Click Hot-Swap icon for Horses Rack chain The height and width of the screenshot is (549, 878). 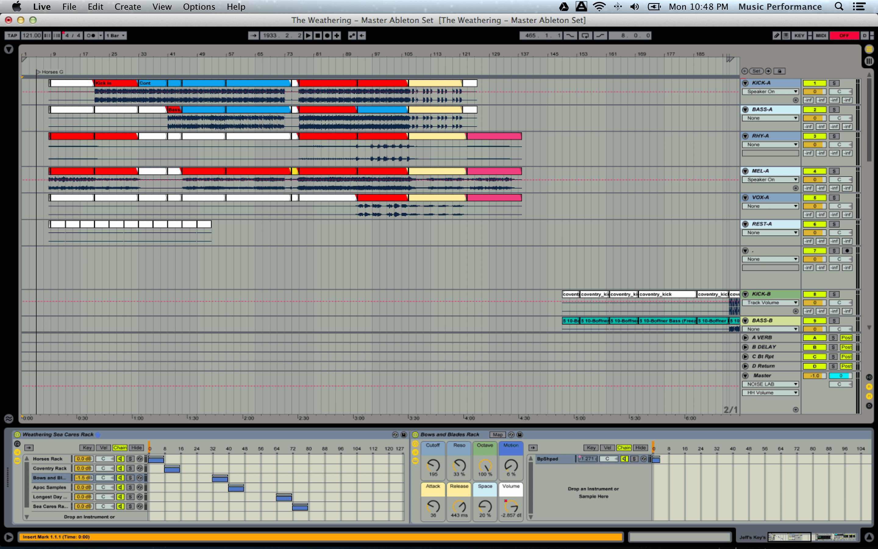click(x=140, y=459)
